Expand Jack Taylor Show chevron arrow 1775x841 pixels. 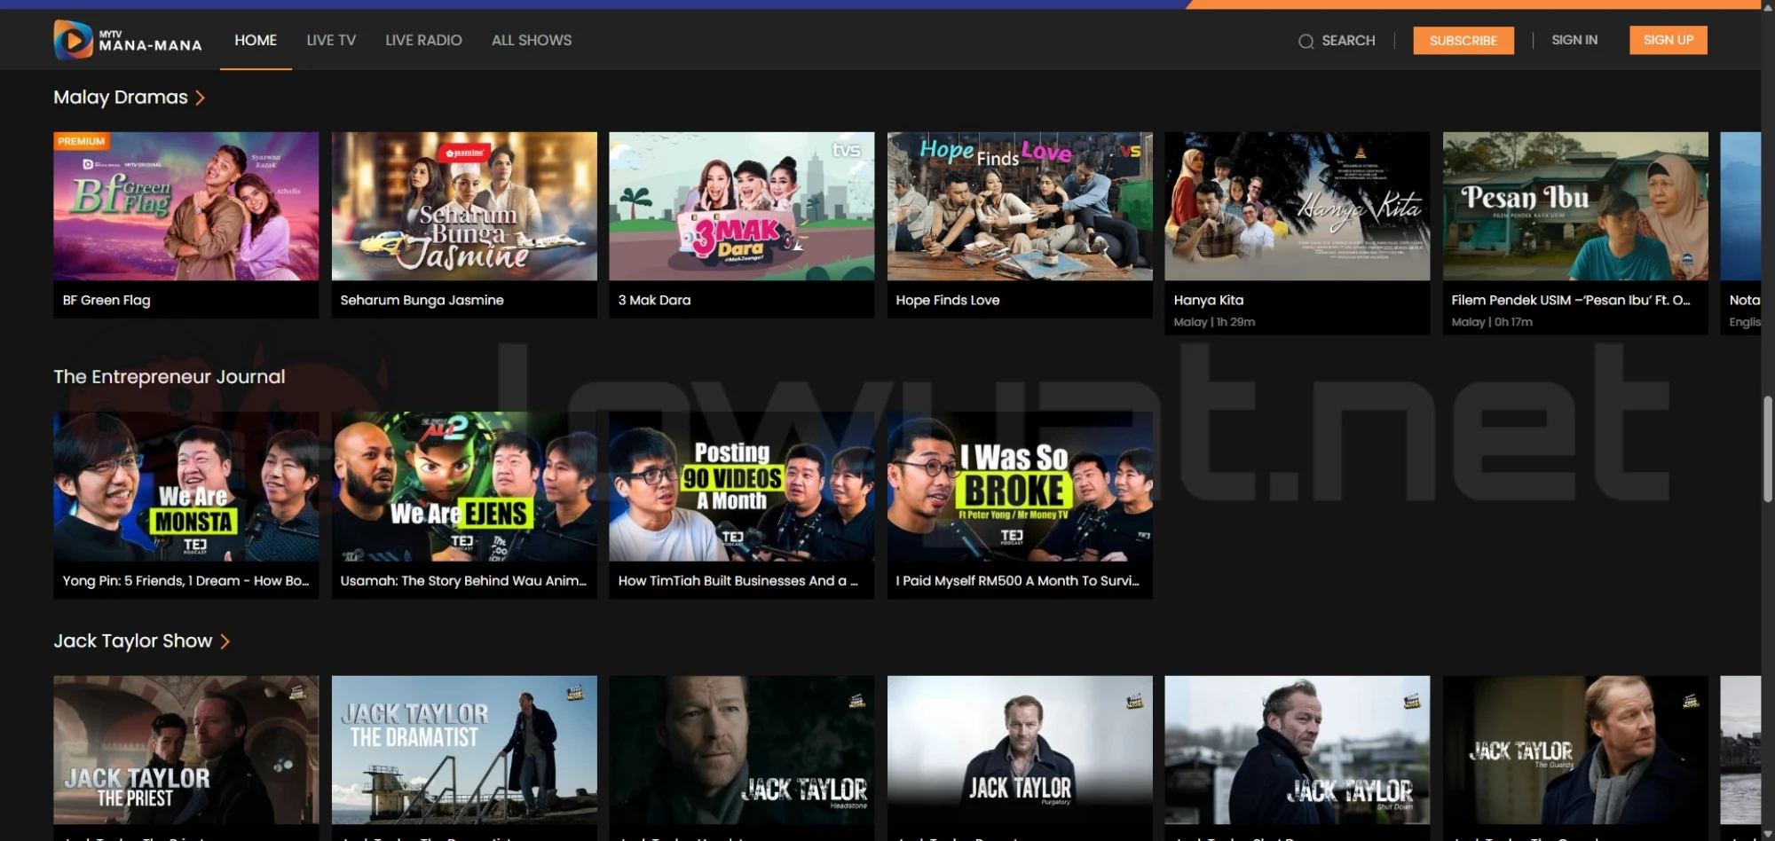click(x=225, y=641)
